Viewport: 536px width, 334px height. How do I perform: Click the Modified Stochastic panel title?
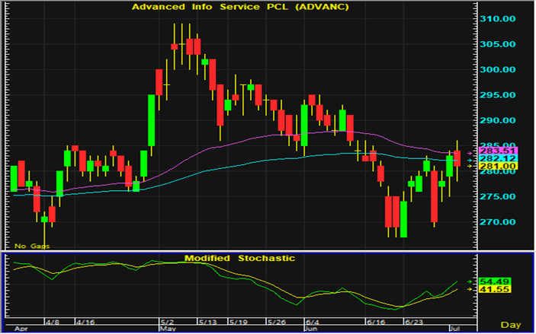239,259
